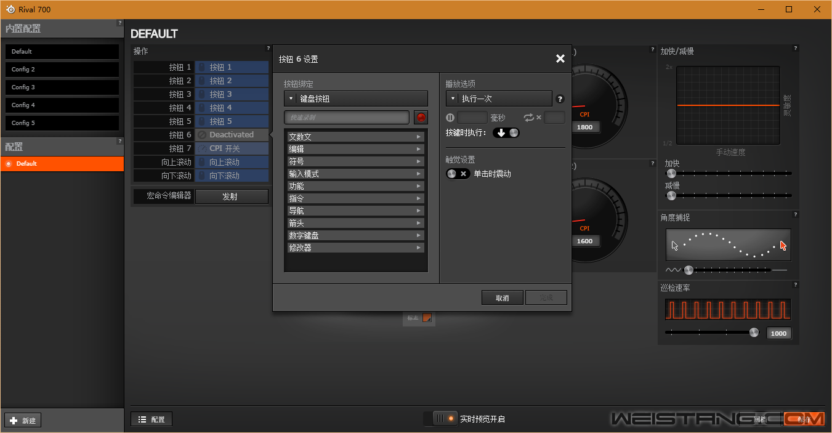Open help icon for 巡检速率 panel
Viewport: 832px width, 433px height.
tap(796, 285)
